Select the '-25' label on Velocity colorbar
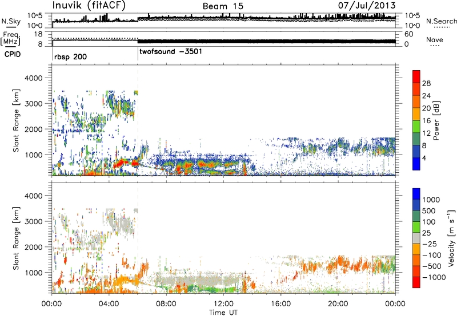This screenshot has width=457, height=316. [x=429, y=244]
